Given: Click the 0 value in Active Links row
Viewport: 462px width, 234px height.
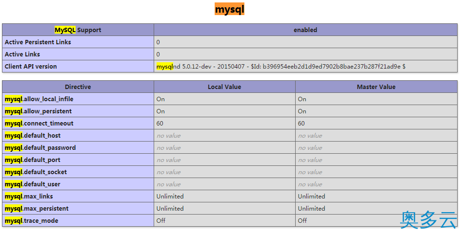Looking at the screenshot, I should coord(158,54).
